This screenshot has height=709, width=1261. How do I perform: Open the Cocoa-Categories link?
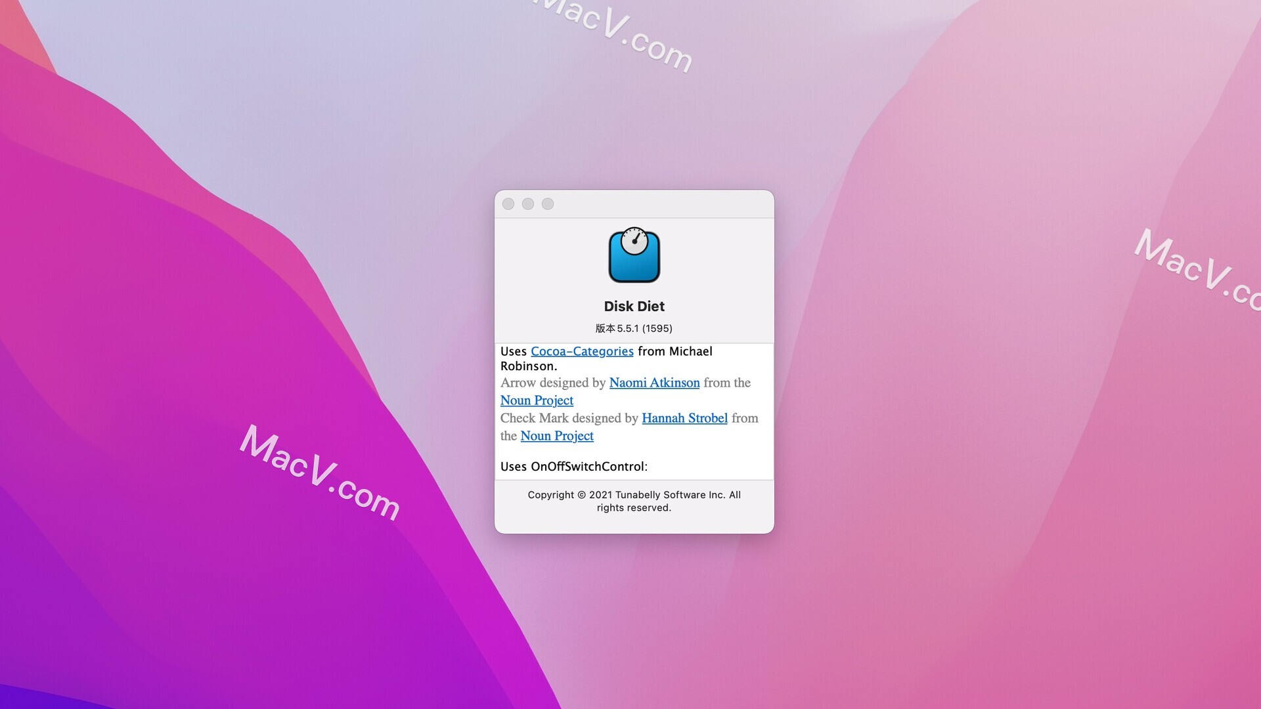(x=582, y=351)
